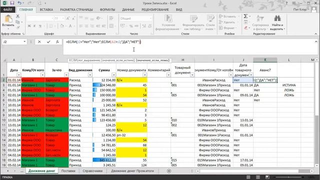Toggle Underline Ч formatting

pyautogui.click(x=40, y=26)
